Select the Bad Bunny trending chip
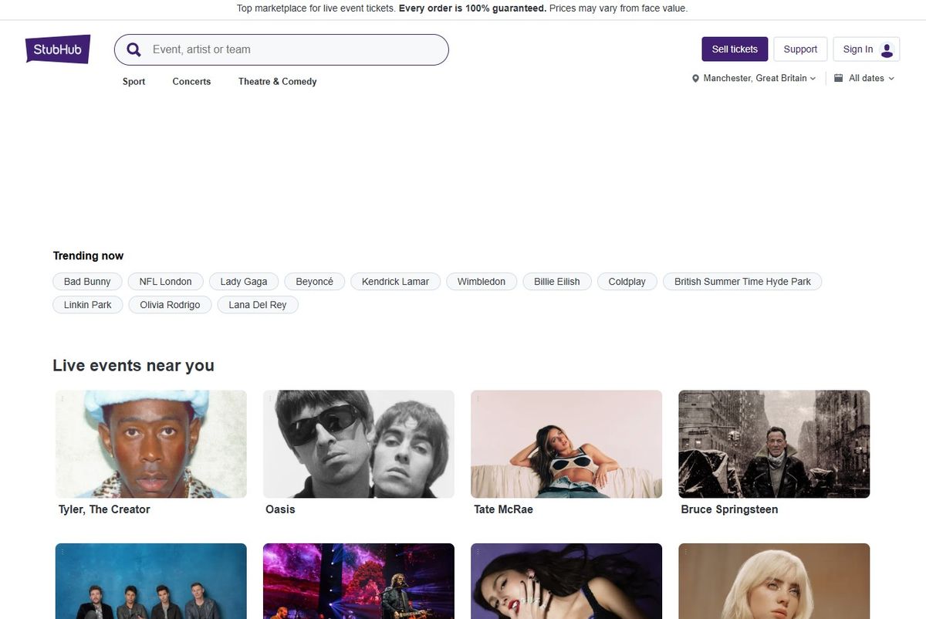Image resolution: width=926 pixels, height=619 pixels. [x=87, y=282]
